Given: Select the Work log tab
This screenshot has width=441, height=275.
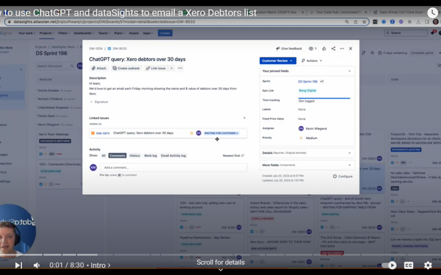Looking at the screenshot, I should tap(150, 156).
